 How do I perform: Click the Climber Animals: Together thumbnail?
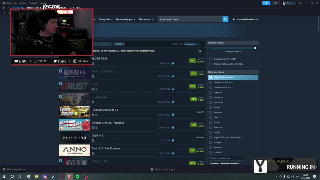coord(74,125)
